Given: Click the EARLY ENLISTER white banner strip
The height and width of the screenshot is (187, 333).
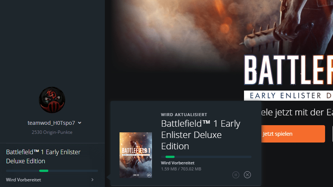Looking at the screenshot, I should [288, 95].
